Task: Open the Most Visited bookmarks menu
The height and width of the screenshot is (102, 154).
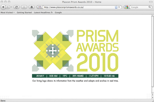Action: [7, 13]
